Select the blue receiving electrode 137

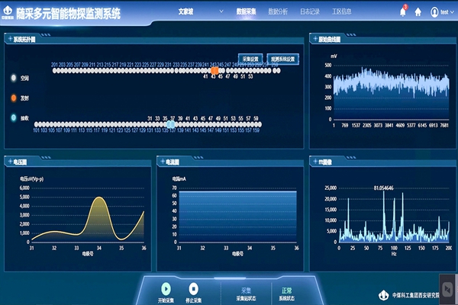[171, 124]
